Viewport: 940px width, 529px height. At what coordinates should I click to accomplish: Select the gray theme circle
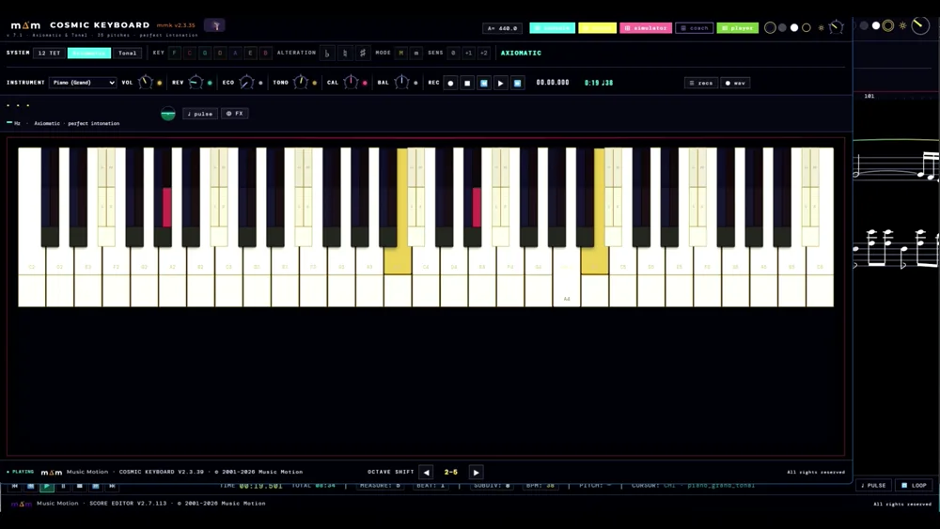(782, 27)
